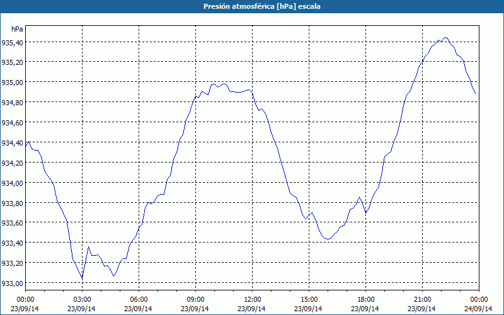Select the 934,40 y-axis value

pos(12,142)
